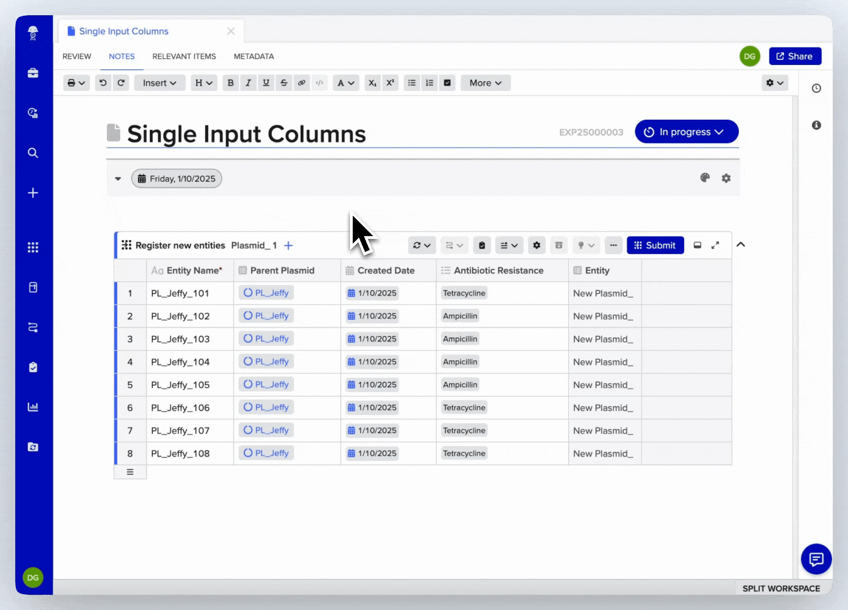
Task: Expand the table to full screen
Action: pyautogui.click(x=715, y=245)
